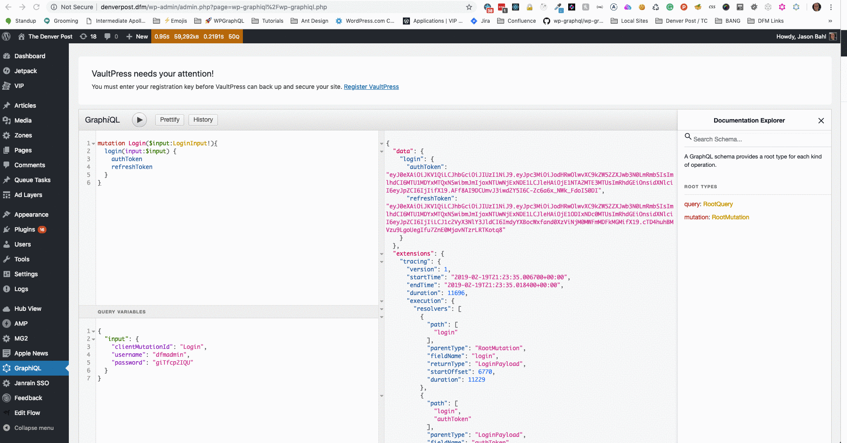Collapse the "tracing" object in results
This screenshot has height=443, width=847.
381,262
